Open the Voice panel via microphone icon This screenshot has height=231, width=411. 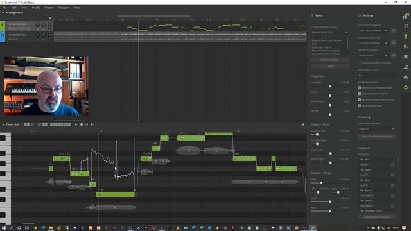[406, 36]
